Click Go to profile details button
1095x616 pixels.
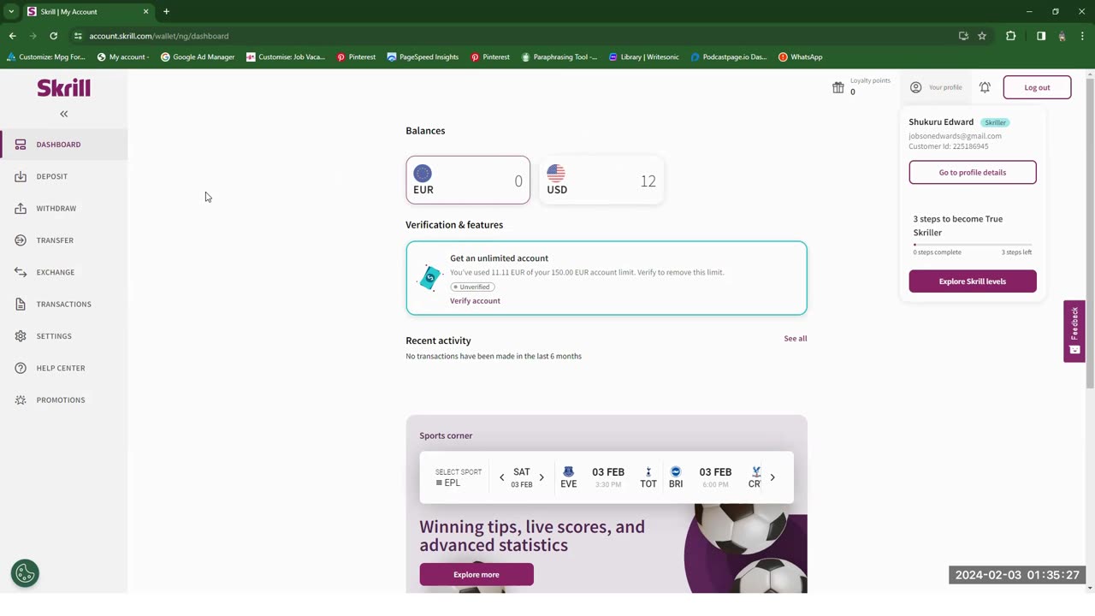pos(973,172)
